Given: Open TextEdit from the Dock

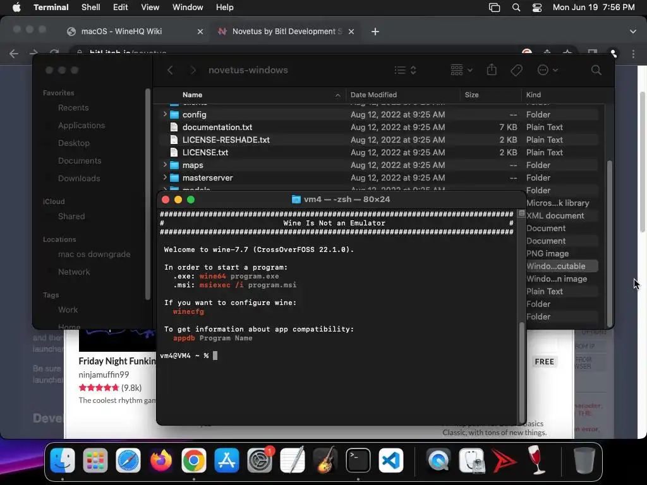Looking at the screenshot, I should 292,460.
